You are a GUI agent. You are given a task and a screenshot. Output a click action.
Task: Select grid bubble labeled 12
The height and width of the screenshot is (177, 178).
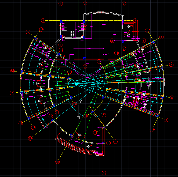[57, 162]
